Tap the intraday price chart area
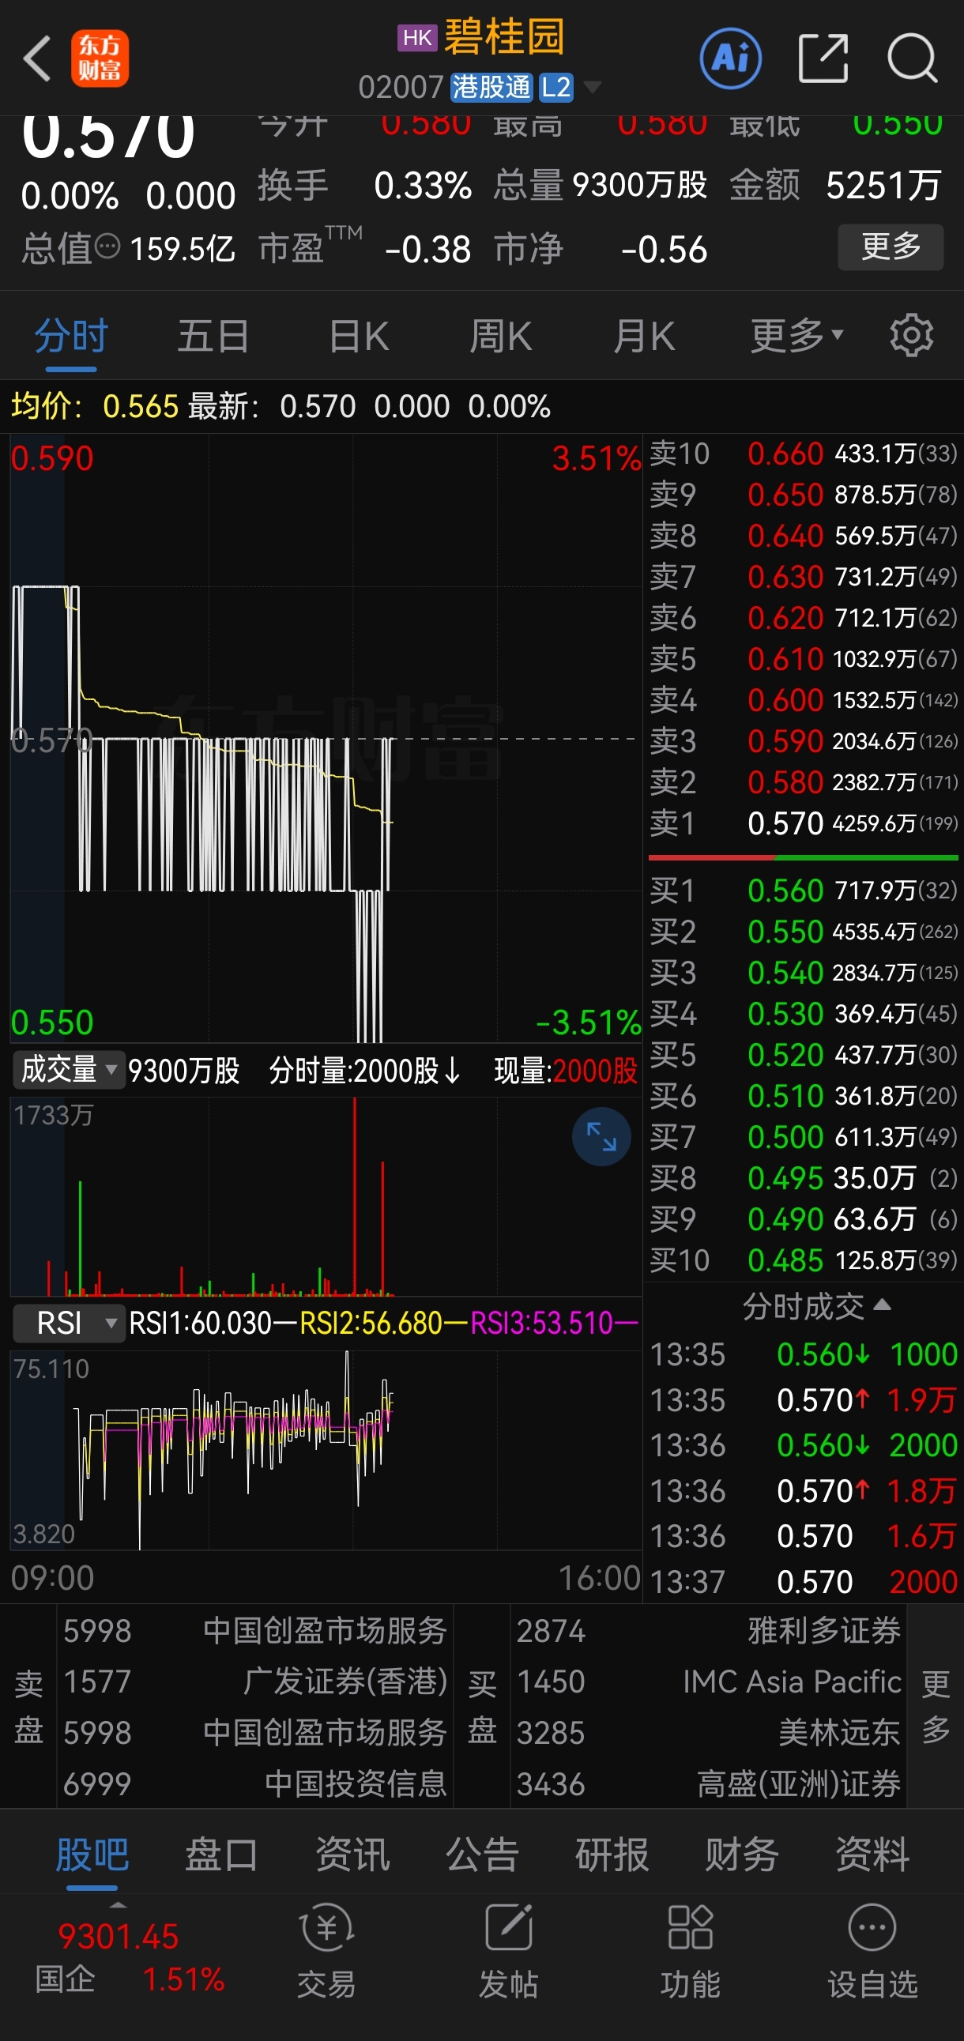The width and height of the screenshot is (964, 2041). (325, 739)
